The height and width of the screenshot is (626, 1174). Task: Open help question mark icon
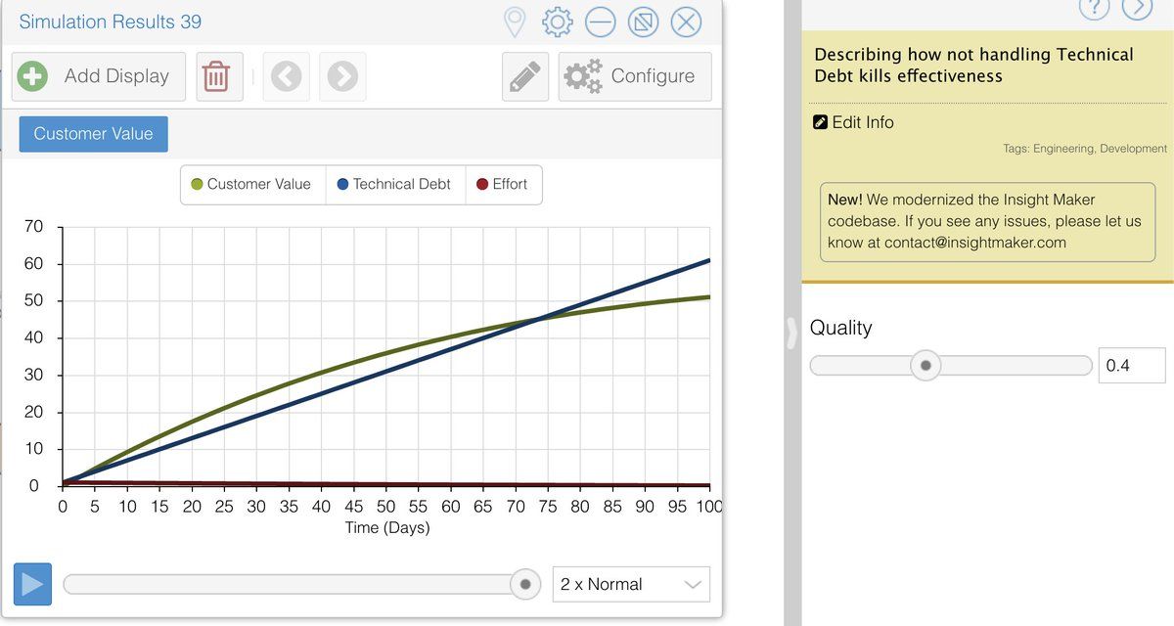(x=1094, y=8)
